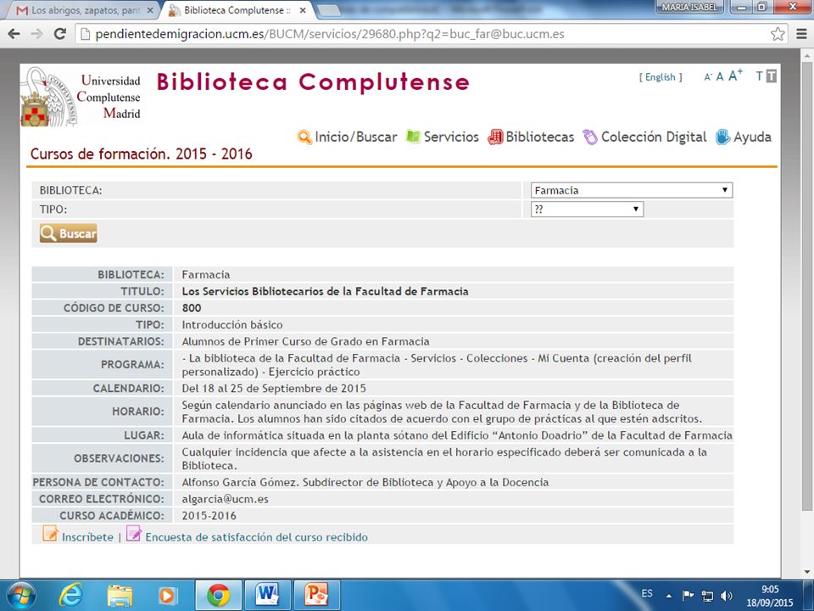Switch to high contrast inverted T mode
This screenshot has height=611, width=814.
point(772,76)
